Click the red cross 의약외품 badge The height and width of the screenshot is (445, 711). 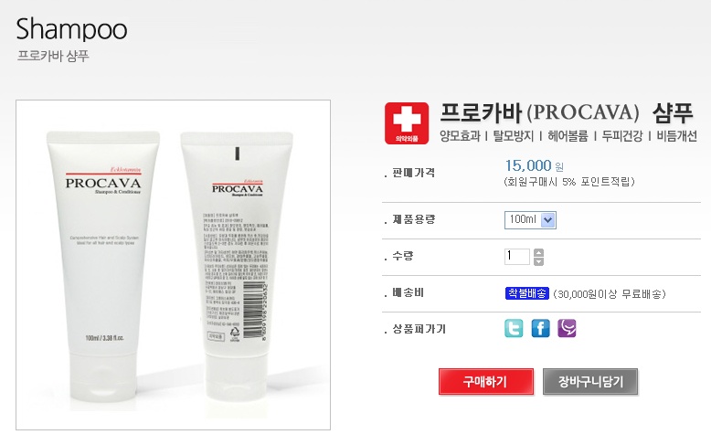pyautogui.click(x=407, y=123)
